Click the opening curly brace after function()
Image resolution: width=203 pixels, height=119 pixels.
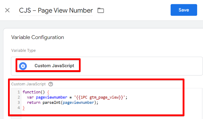48,92
